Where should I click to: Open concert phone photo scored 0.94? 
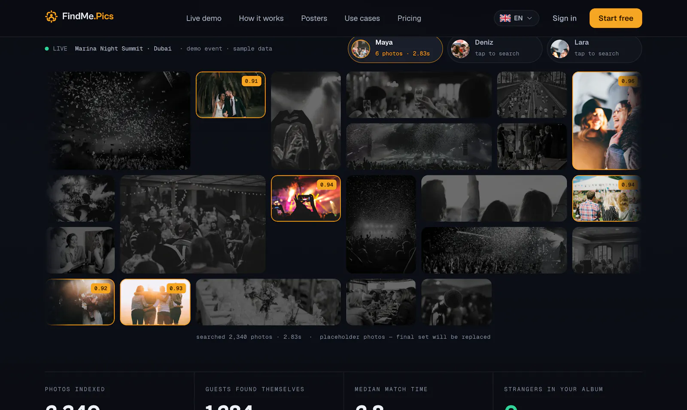(306, 198)
